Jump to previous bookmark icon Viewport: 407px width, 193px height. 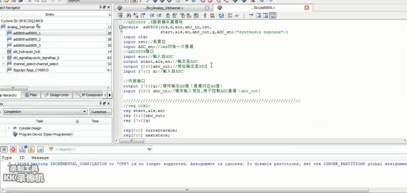point(182,15)
